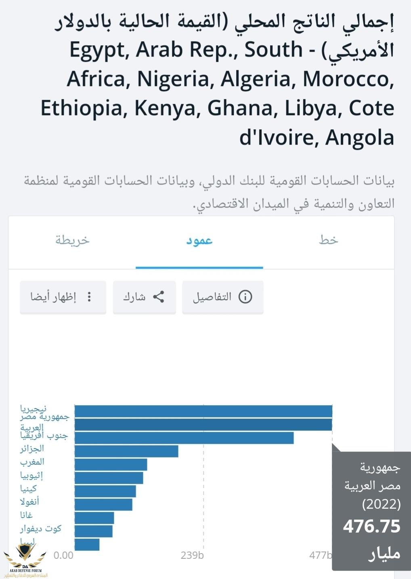Click the غانا Ghana bar
Screen dimensions: 411x579
(x=94, y=518)
